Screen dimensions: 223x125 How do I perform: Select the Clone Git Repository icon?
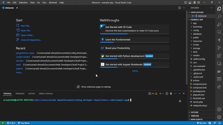pyautogui.click(x=18, y=40)
